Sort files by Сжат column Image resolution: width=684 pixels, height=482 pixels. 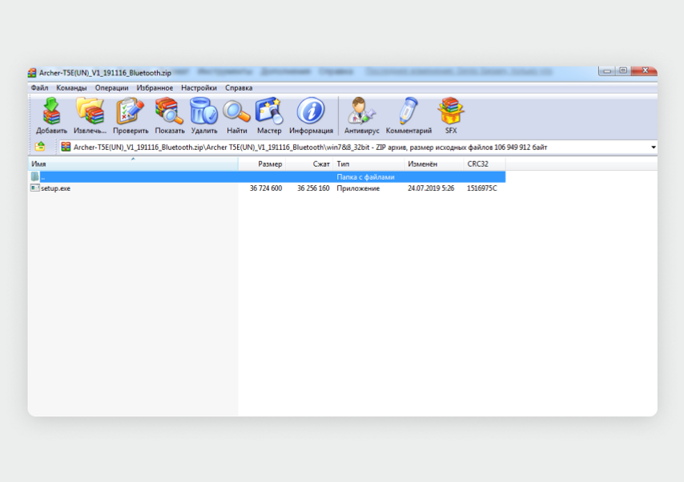pyautogui.click(x=310, y=164)
